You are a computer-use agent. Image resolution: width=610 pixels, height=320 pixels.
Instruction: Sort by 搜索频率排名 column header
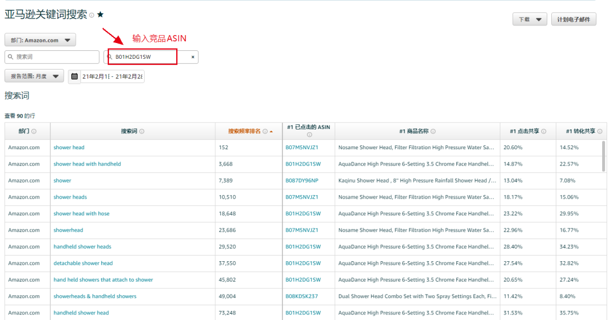(x=245, y=131)
